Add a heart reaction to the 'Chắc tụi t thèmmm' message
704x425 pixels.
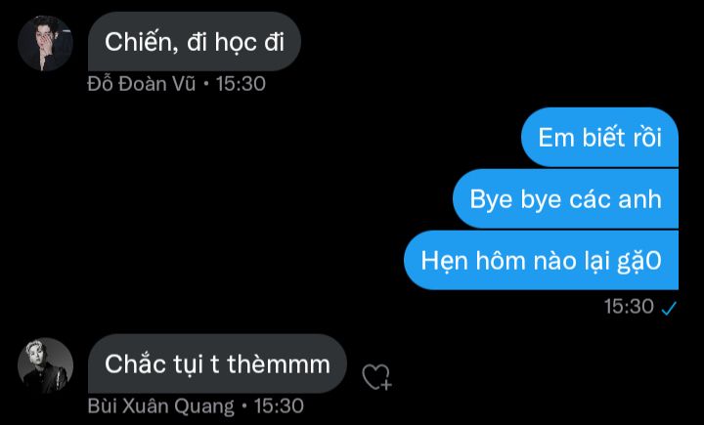click(x=377, y=377)
